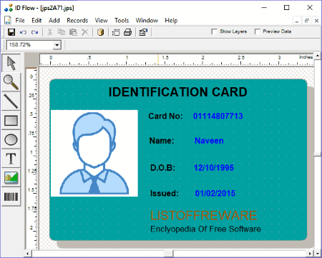This screenshot has width=322, height=258.
Task: Click the horizontal scrollbar left arrow
Action: click(x=28, y=254)
